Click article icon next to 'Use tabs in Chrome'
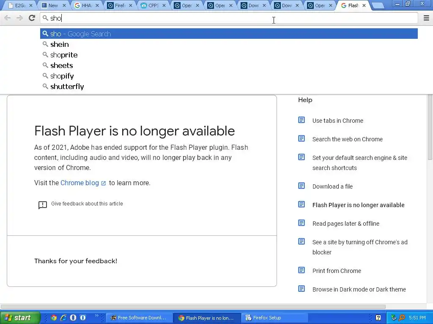This screenshot has height=324, width=433. click(301, 120)
